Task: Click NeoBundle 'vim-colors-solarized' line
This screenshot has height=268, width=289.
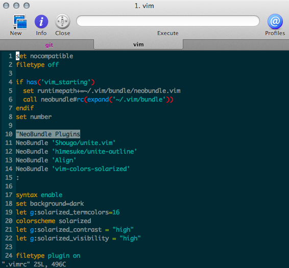Action: click(73, 169)
